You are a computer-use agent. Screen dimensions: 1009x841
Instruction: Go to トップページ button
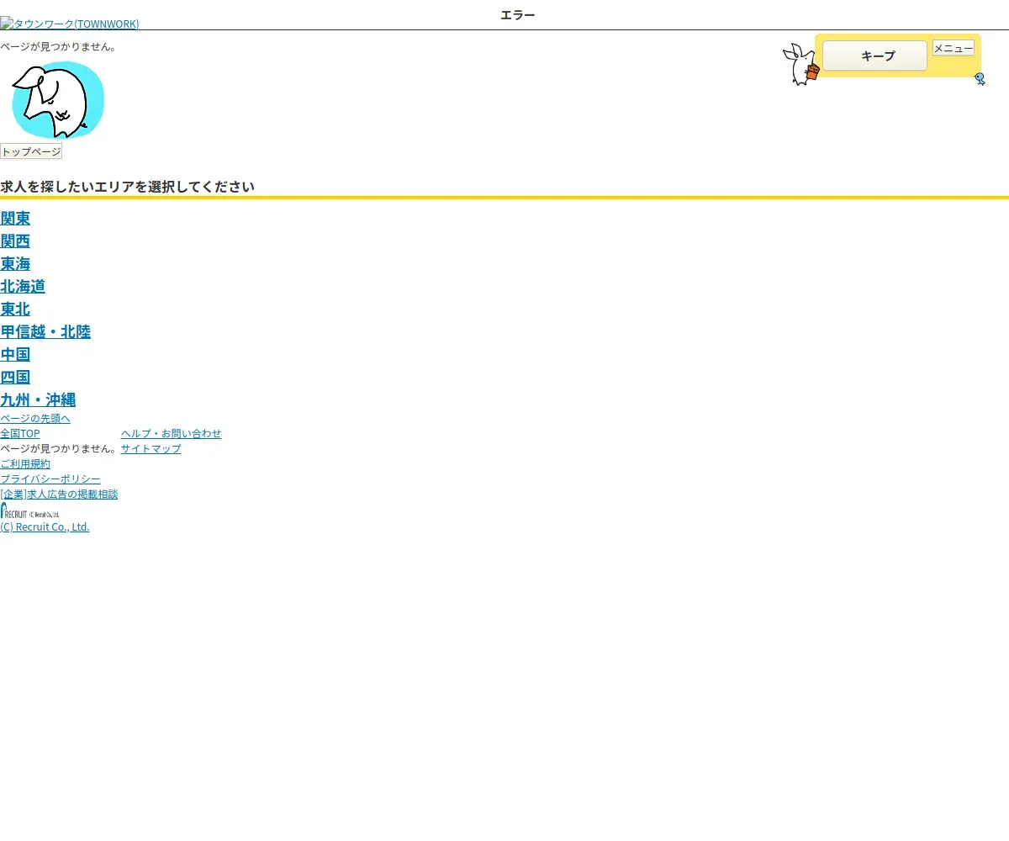click(31, 151)
